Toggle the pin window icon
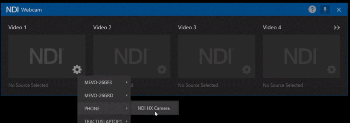This screenshot has height=123, width=350. 325,10
